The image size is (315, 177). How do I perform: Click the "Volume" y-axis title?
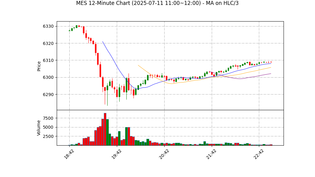(39, 128)
